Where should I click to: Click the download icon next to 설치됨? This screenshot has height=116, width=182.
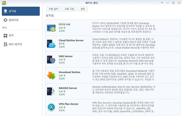pyautogui.click(x=5, y=11)
